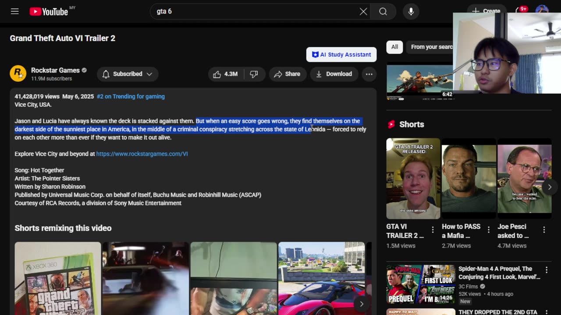Show more Shorts with the right chevron

(550, 187)
